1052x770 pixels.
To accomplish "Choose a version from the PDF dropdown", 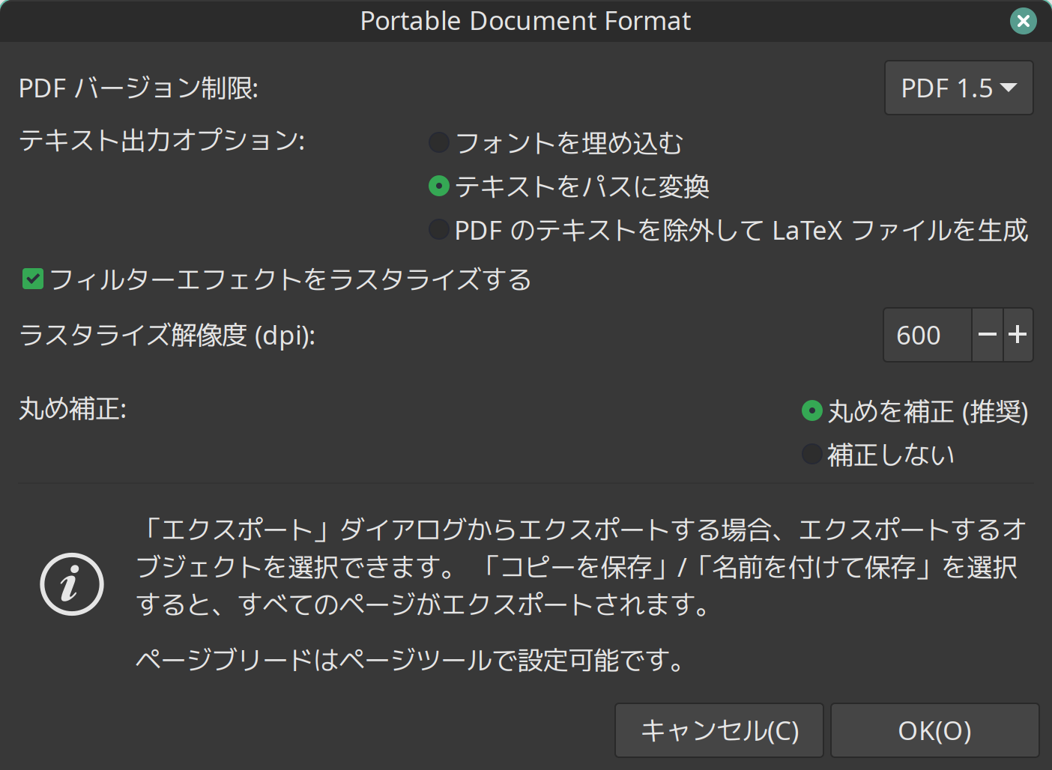I will (958, 88).
